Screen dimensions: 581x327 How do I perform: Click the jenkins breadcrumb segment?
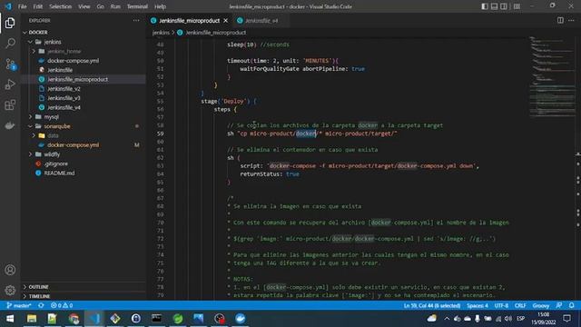161,33
